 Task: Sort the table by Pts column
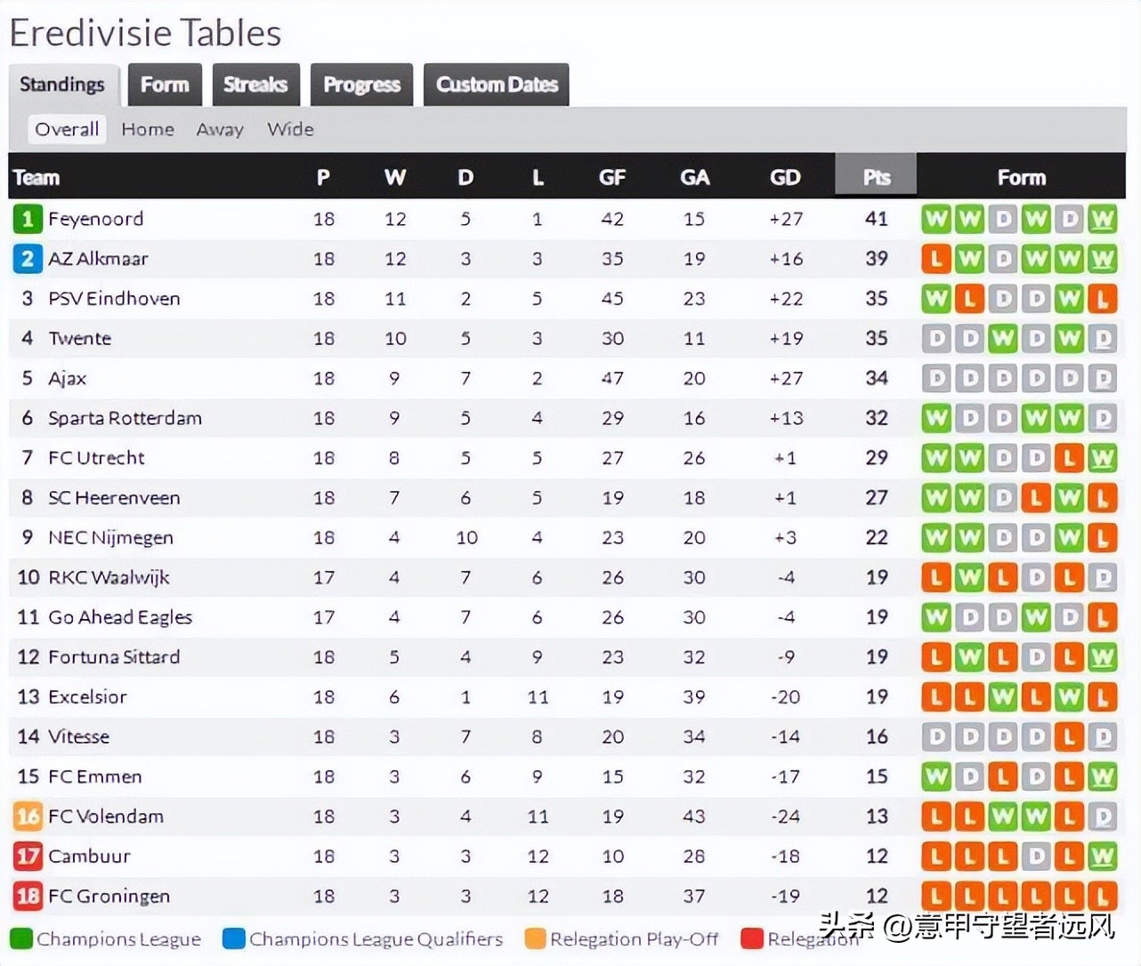pyautogui.click(x=876, y=177)
